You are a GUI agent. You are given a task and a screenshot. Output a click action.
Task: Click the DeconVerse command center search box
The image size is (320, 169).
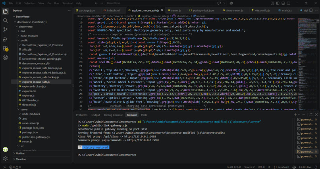pos(160,3)
